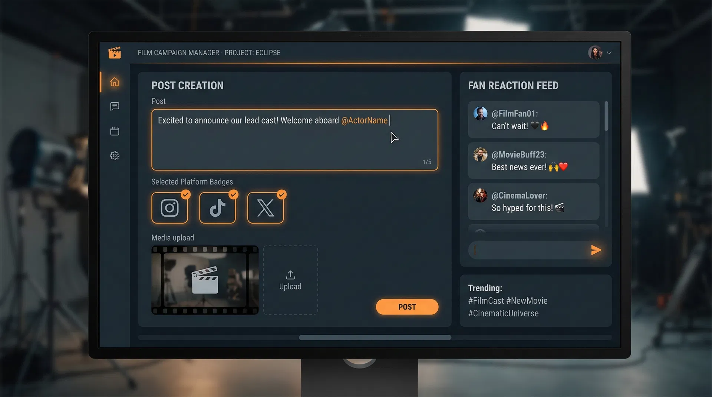Viewport: 712px width, 397px height.
Task: Send the fan feed reply arrow
Action: coord(596,250)
